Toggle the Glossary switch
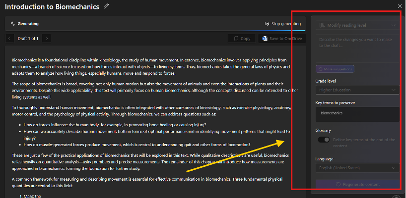406x198 pixels. pyautogui.click(x=324, y=140)
